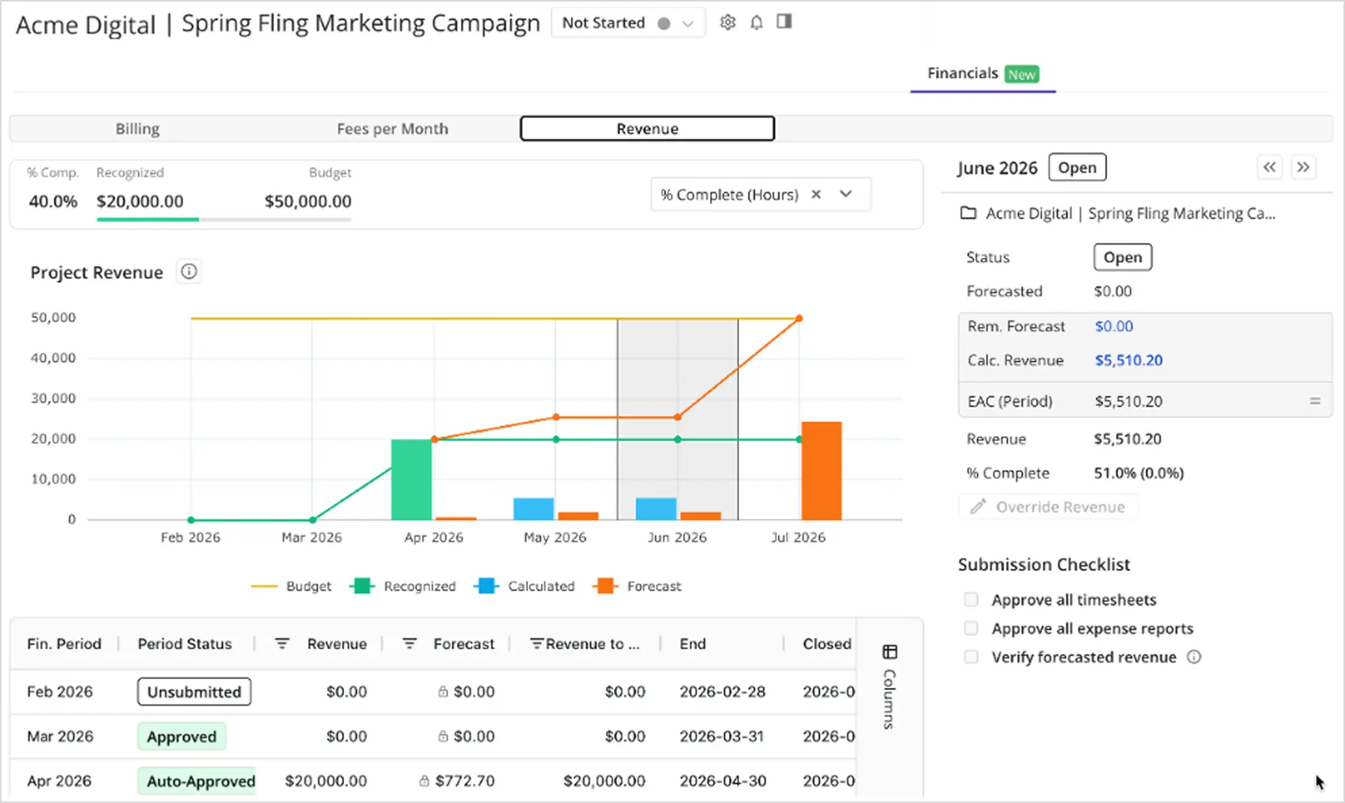The height and width of the screenshot is (803, 1345).
Task: Click the Auto-Approved status for Apr 2026
Action: (x=197, y=781)
